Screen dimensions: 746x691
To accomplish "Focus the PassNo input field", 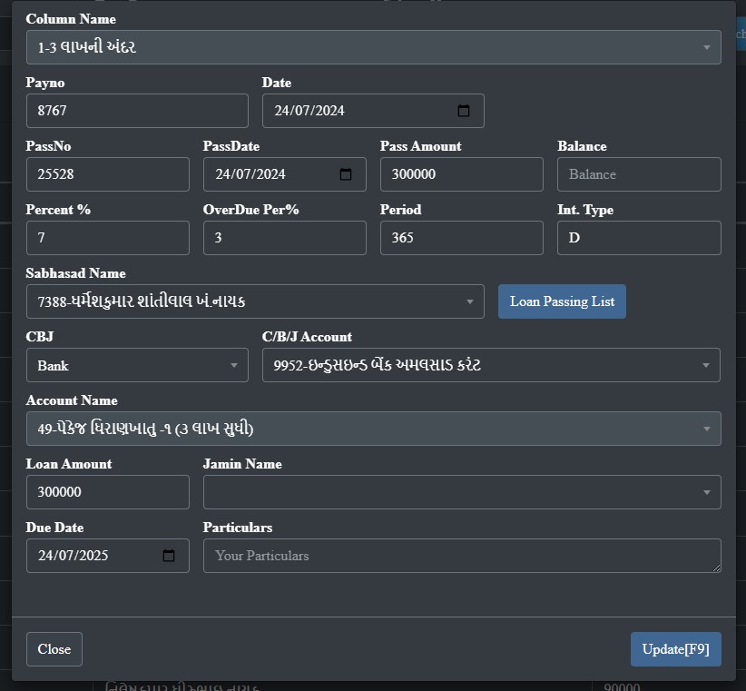I will (107, 174).
